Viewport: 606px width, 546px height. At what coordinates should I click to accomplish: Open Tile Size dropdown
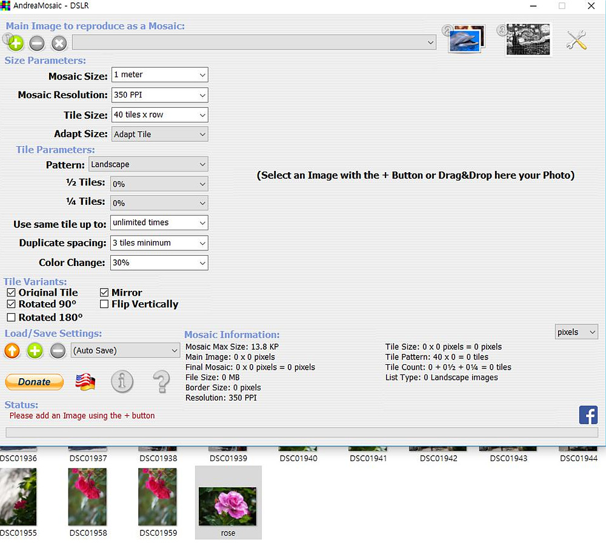pyautogui.click(x=159, y=115)
